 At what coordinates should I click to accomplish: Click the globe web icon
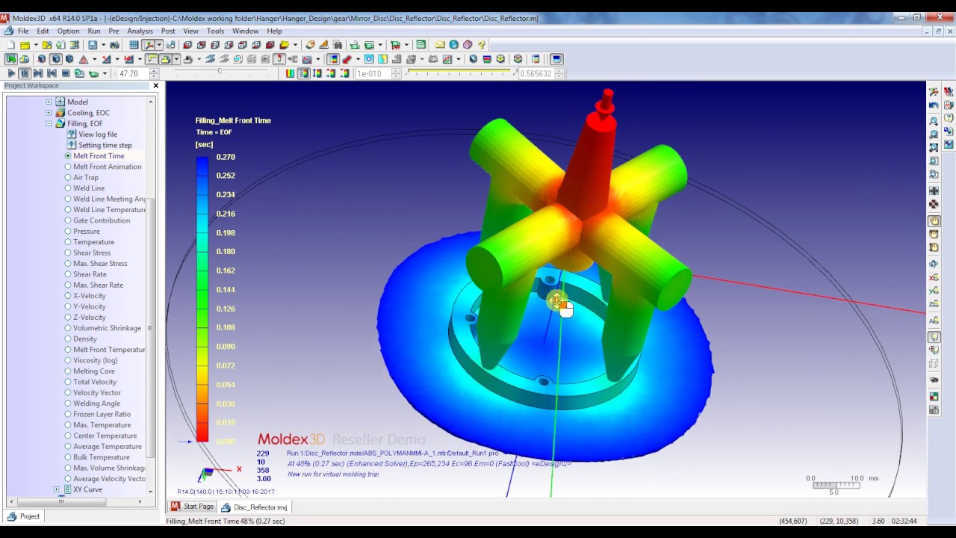(x=453, y=45)
